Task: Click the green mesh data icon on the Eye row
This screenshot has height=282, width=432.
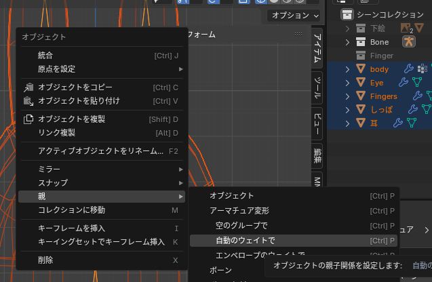Action: (x=417, y=82)
